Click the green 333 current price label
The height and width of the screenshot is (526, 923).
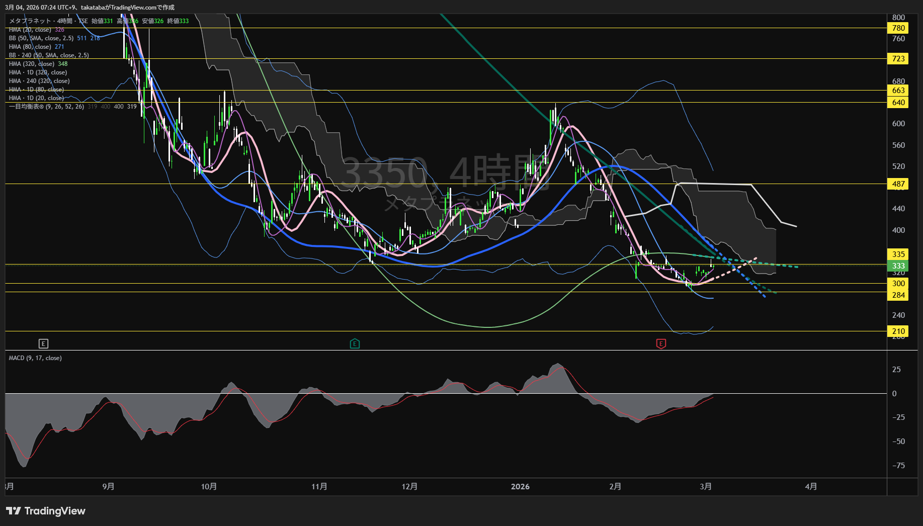[x=898, y=266]
